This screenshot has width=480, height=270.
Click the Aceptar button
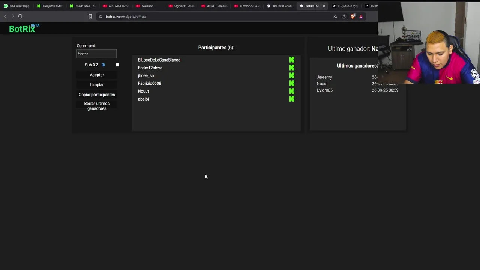(97, 75)
